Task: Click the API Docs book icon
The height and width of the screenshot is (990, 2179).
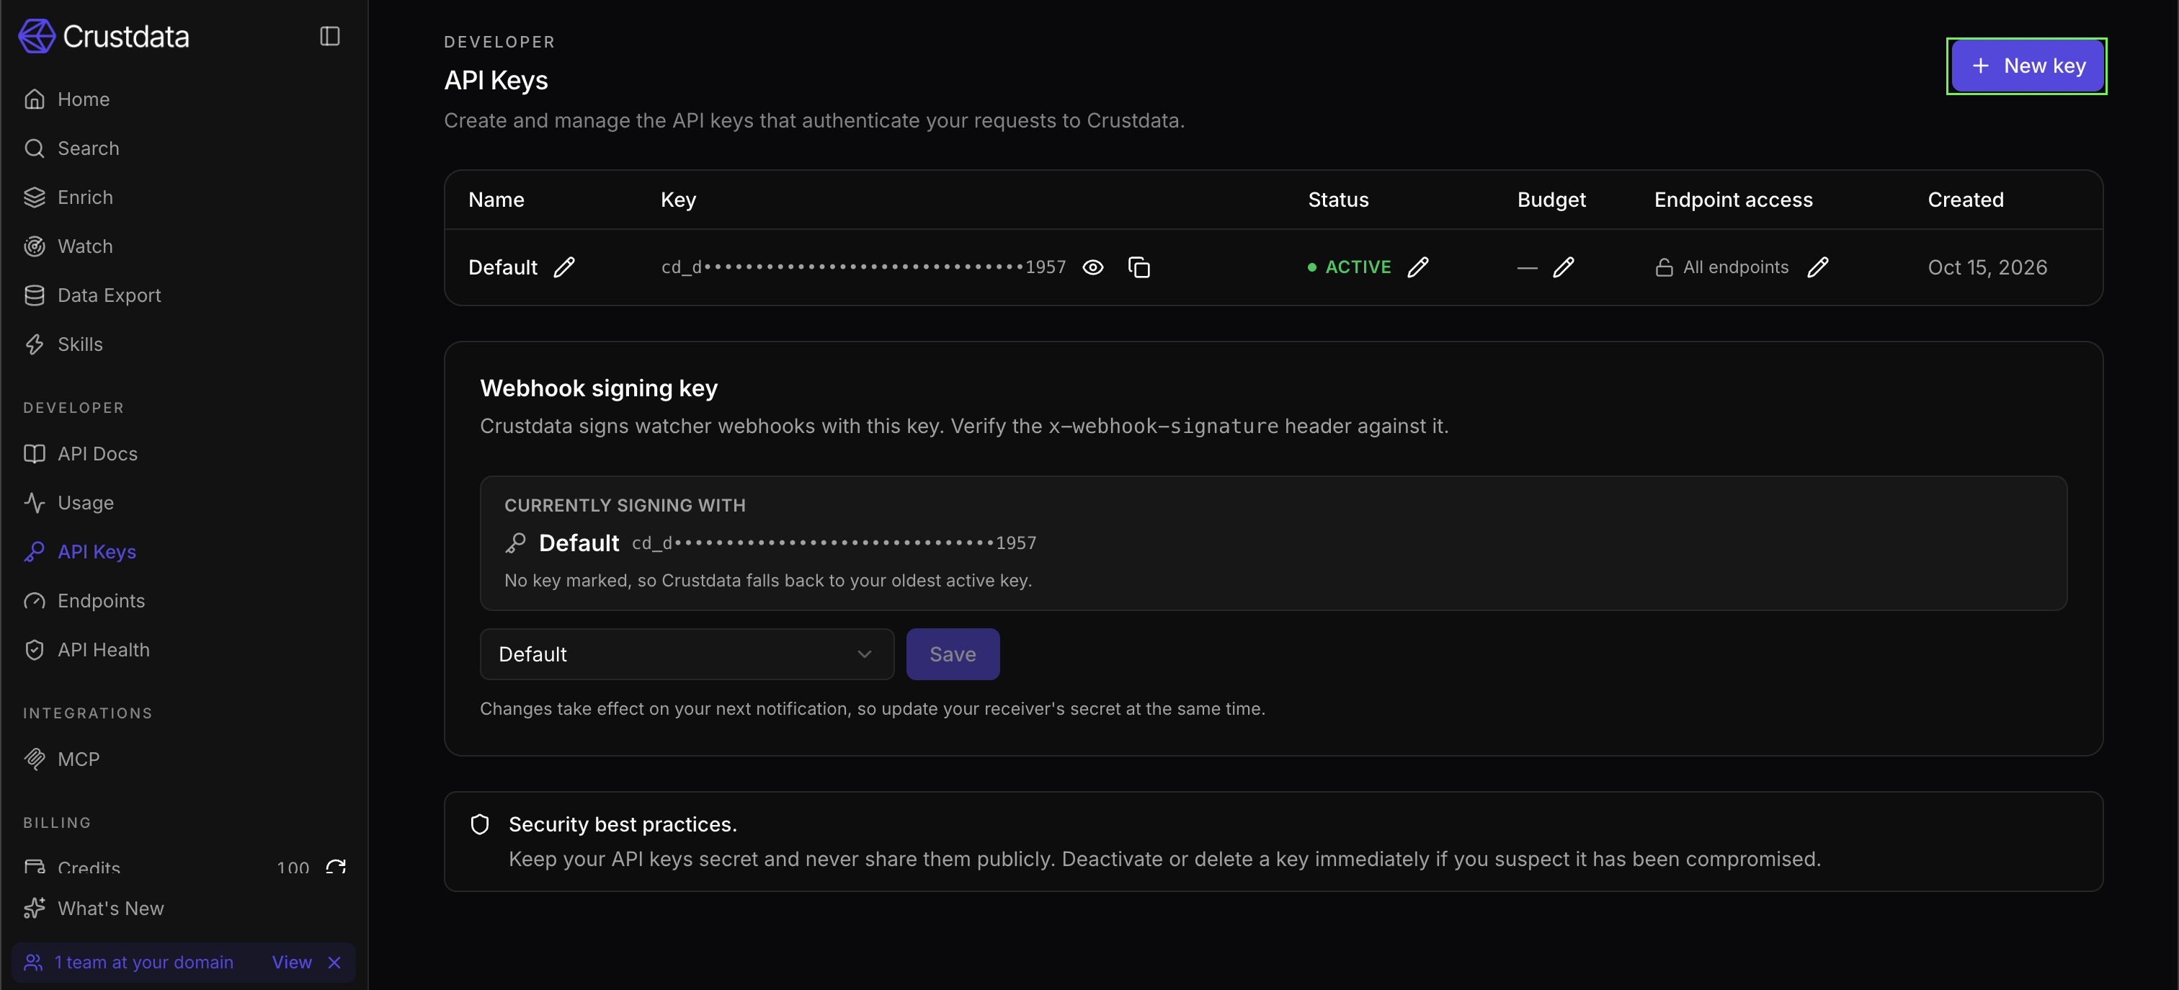Action: 35,453
